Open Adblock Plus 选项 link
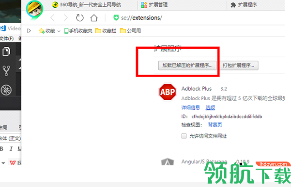The image size is (291, 187). [x=210, y=107]
